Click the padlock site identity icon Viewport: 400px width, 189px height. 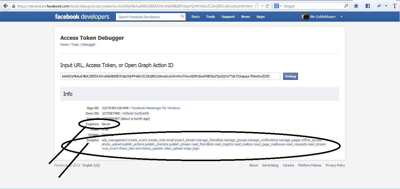[x=14, y=6]
